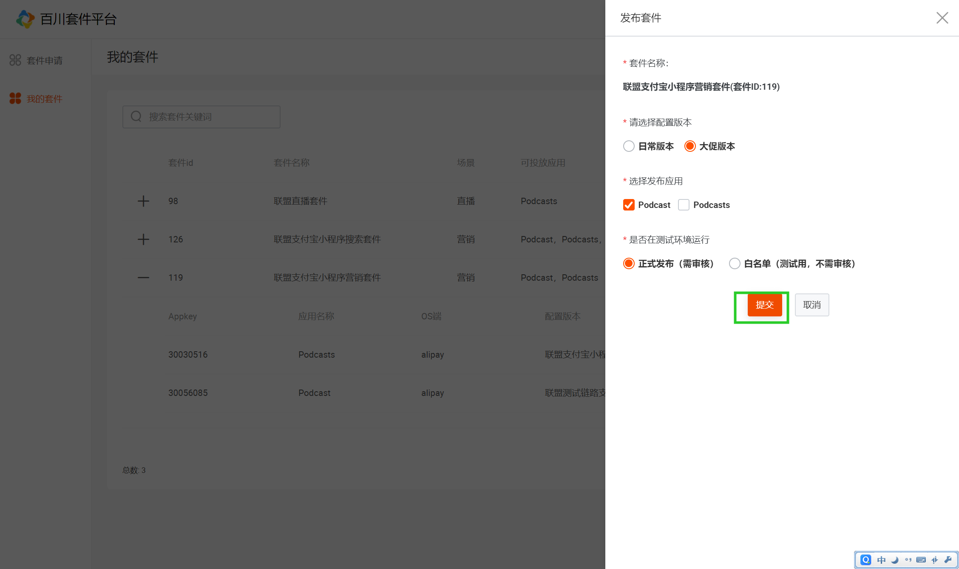Image resolution: width=959 pixels, height=569 pixels.
Task: Uncheck the Podcast application checkbox
Action: point(629,205)
